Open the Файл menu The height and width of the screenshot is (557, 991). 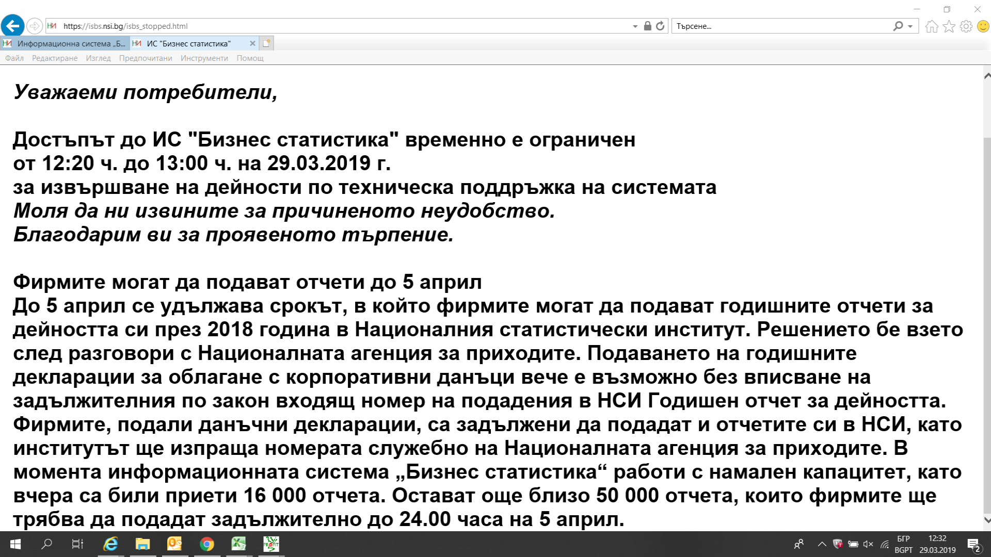click(x=14, y=58)
